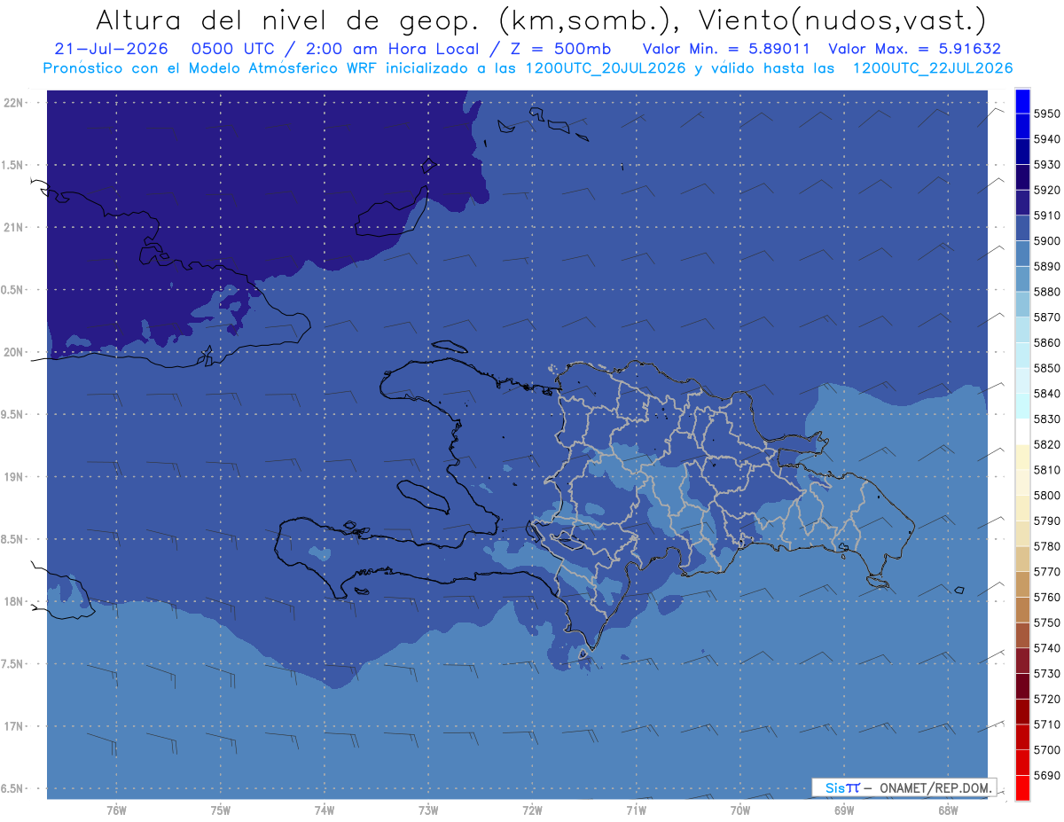Click the '2:00 am Hora Local' text

point(391,49)
